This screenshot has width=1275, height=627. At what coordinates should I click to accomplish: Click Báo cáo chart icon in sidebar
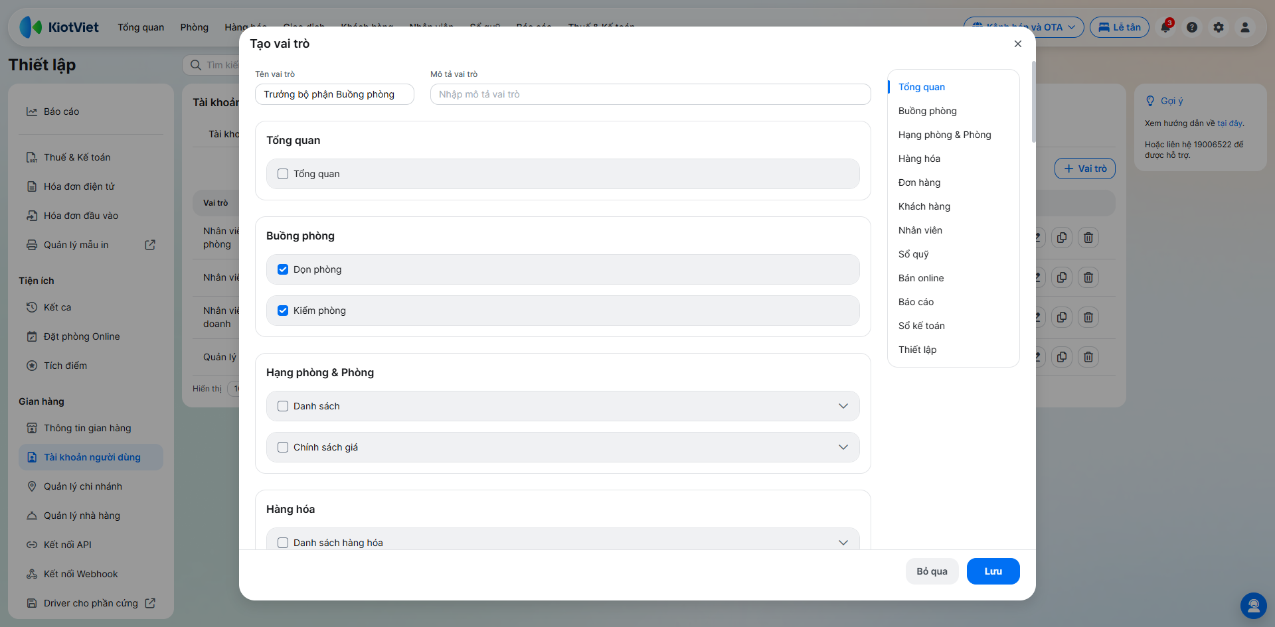pyautogui.click(x=32, y=111)
